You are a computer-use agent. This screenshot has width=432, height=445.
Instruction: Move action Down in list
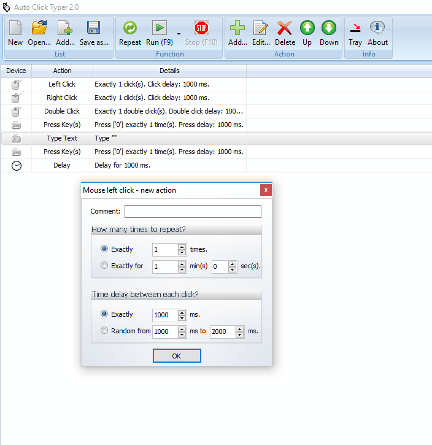point(329,33)
